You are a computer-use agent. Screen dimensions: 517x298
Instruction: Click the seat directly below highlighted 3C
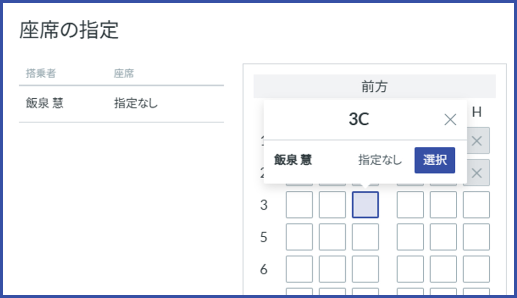tap(365, 237)
